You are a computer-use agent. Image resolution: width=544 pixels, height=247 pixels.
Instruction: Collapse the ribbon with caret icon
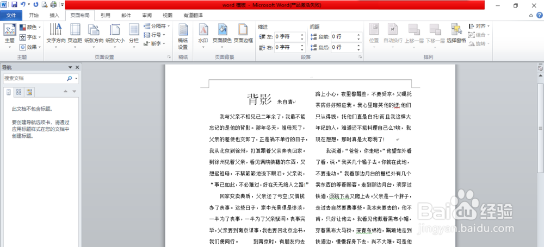pyautogui.click(x=531, y=15)
